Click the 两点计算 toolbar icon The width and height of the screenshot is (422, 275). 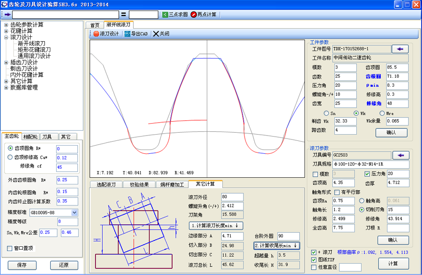[194, 14]
